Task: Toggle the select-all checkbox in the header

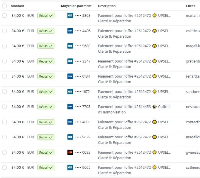Action: tap(4, 6)
